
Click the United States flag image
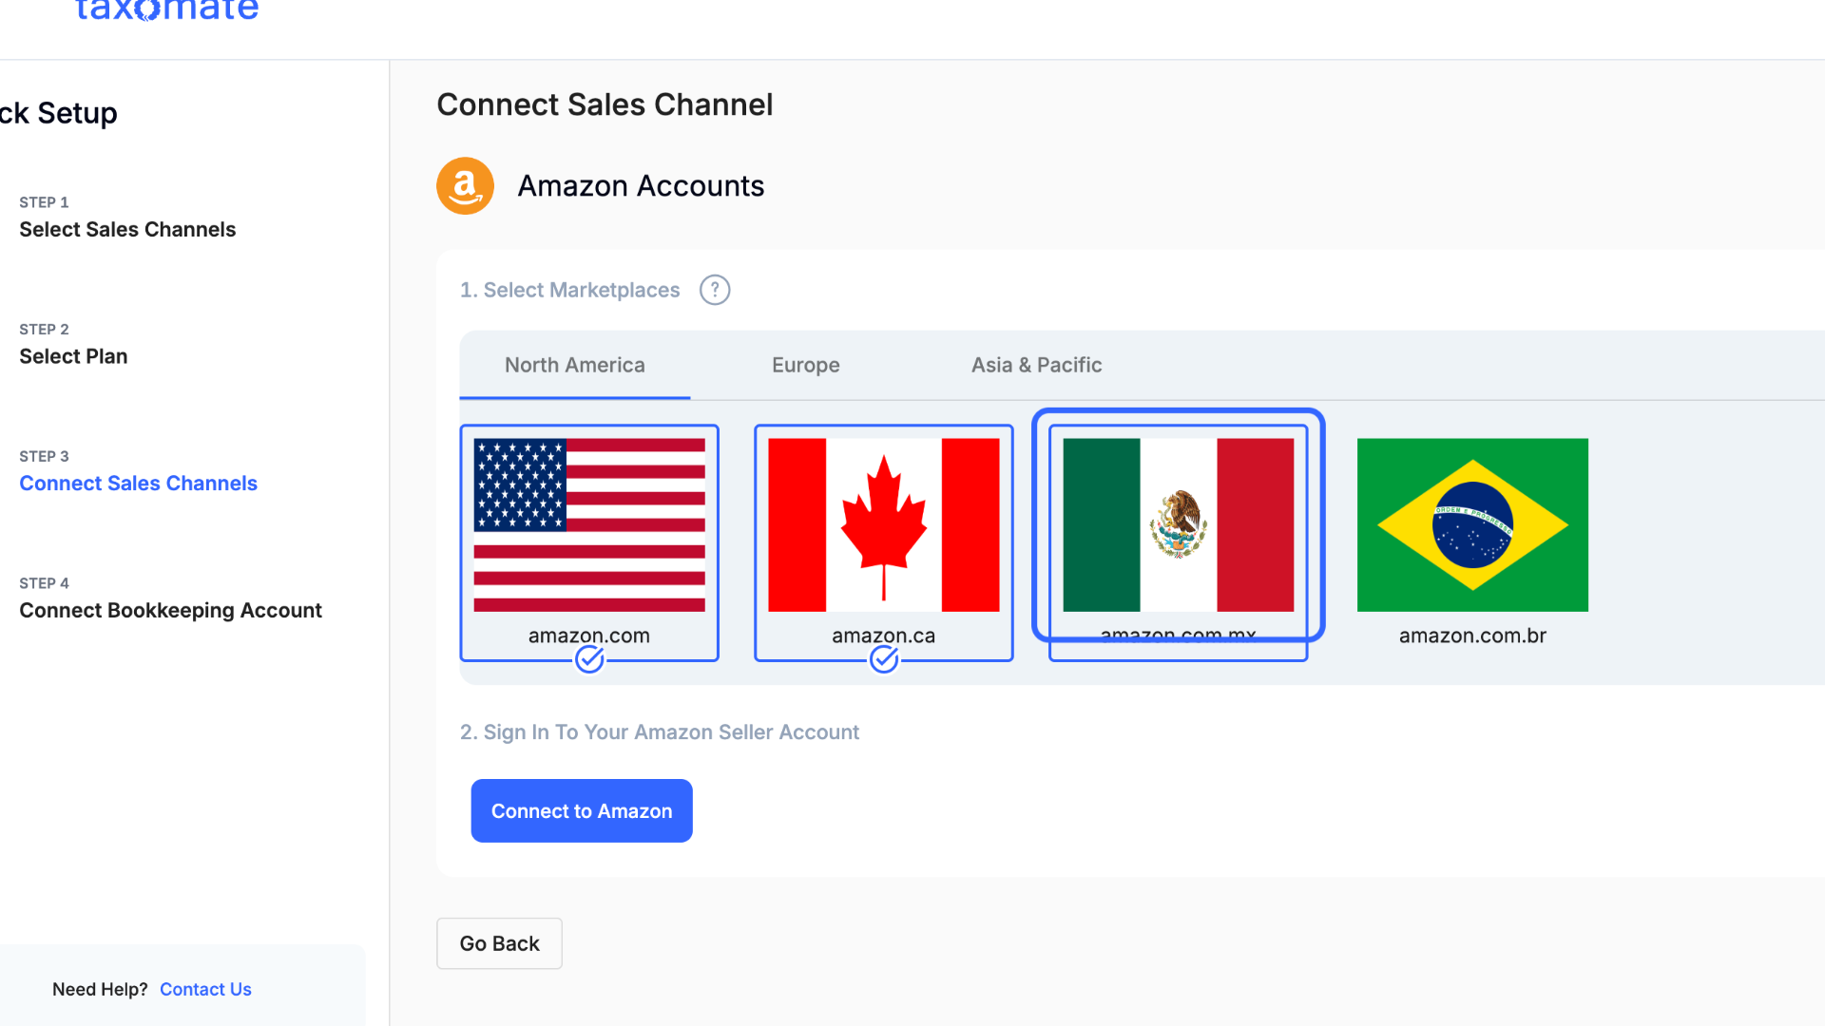click(x=589, y=524)
